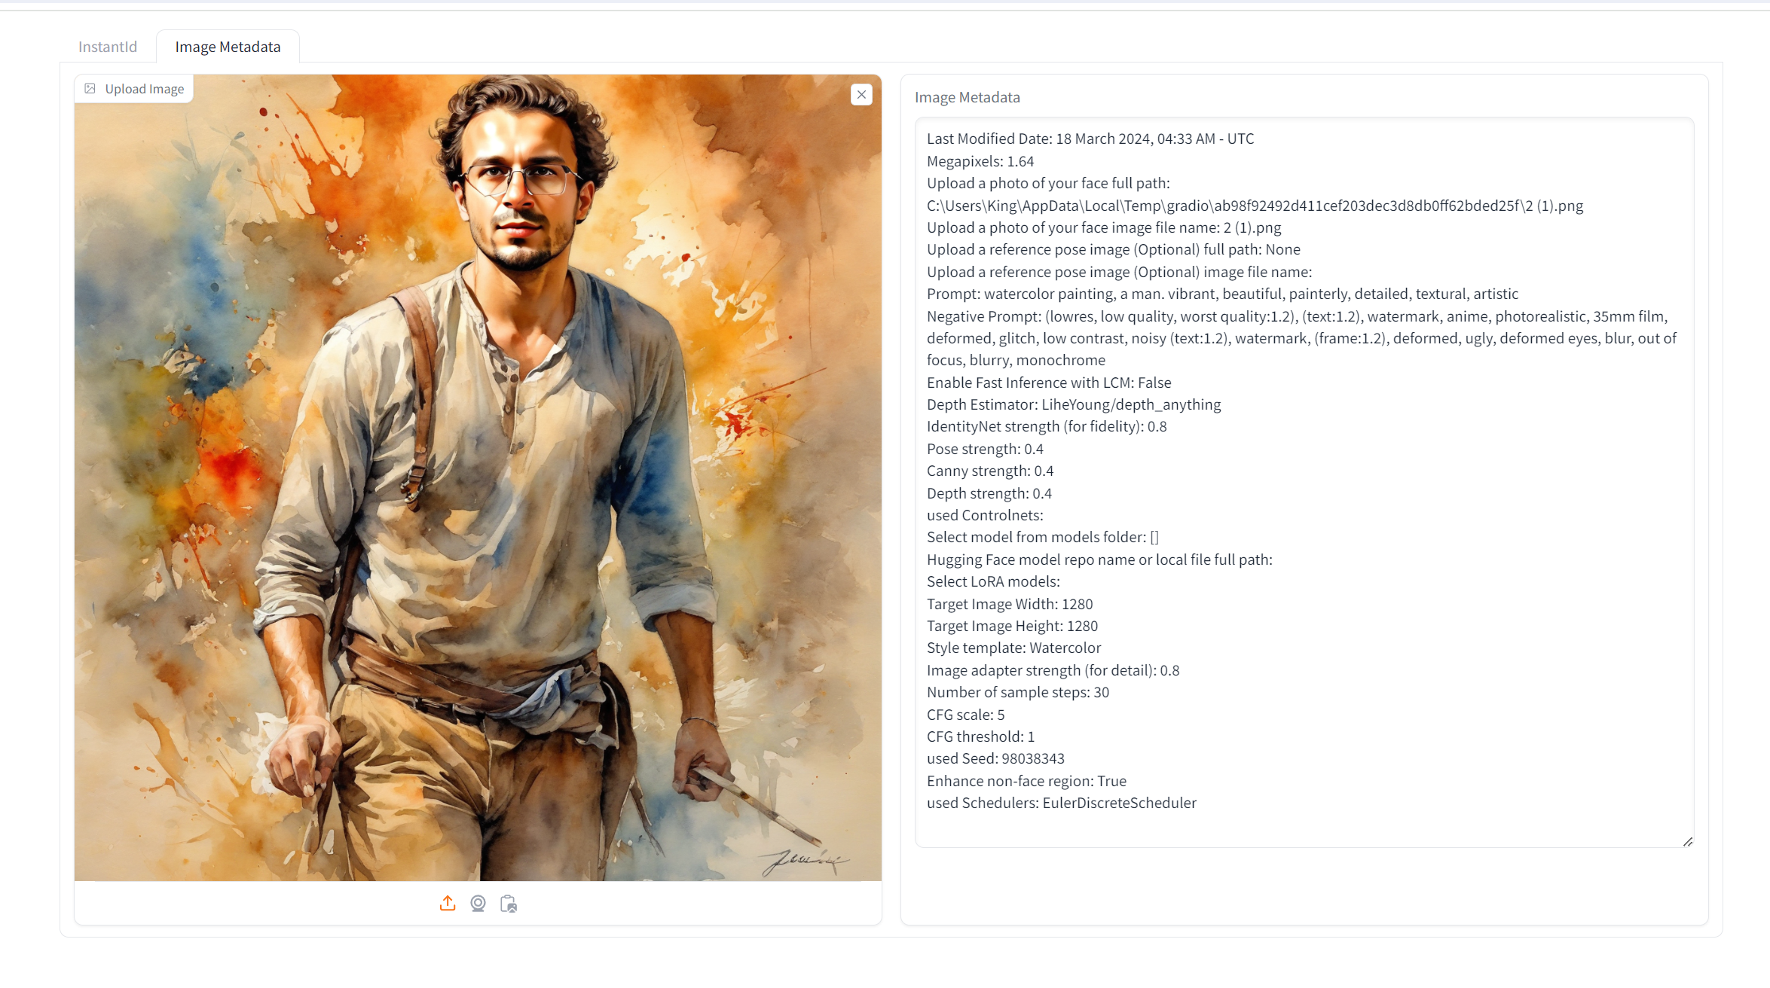Click the CFG scale 5 line
The width and height of the screenshot is (1770, 988).
(965, 715)
